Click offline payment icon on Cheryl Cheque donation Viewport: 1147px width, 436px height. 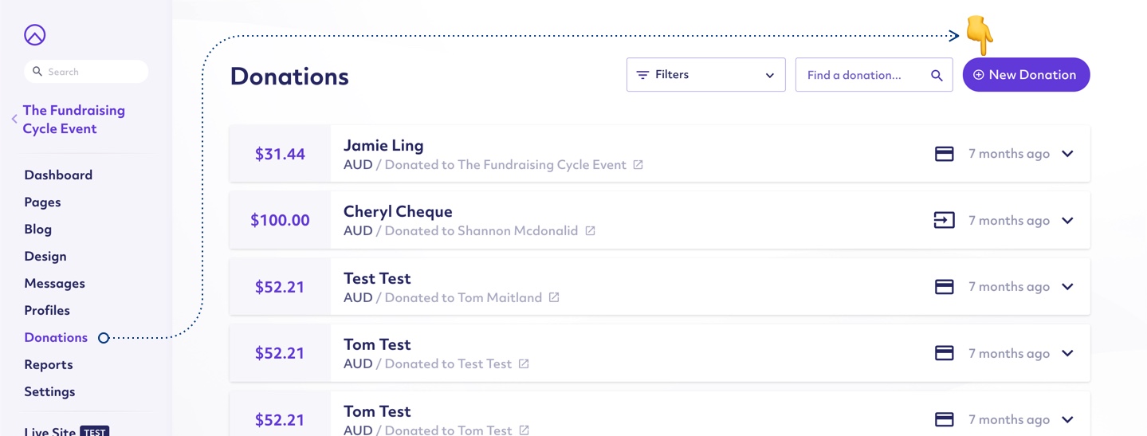pos(945,220)
